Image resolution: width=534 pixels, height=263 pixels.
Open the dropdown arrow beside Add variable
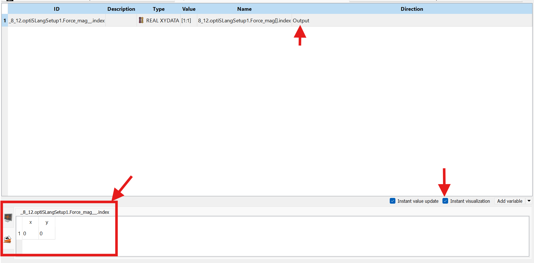point(529,201)
